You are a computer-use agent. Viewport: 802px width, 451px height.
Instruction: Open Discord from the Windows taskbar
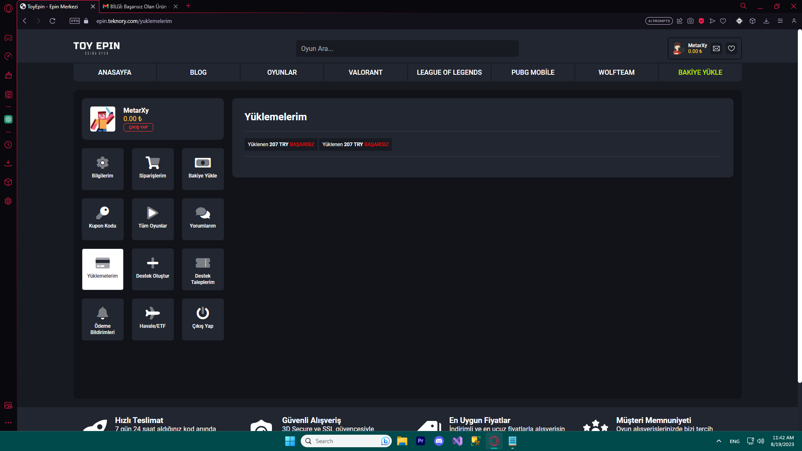coord(439,441)
